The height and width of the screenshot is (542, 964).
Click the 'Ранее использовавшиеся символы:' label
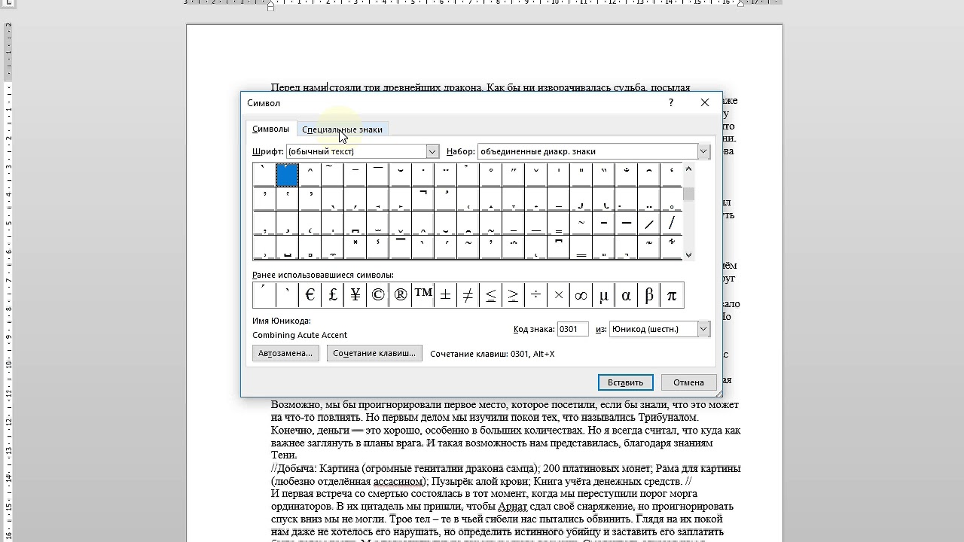[323, 275]
